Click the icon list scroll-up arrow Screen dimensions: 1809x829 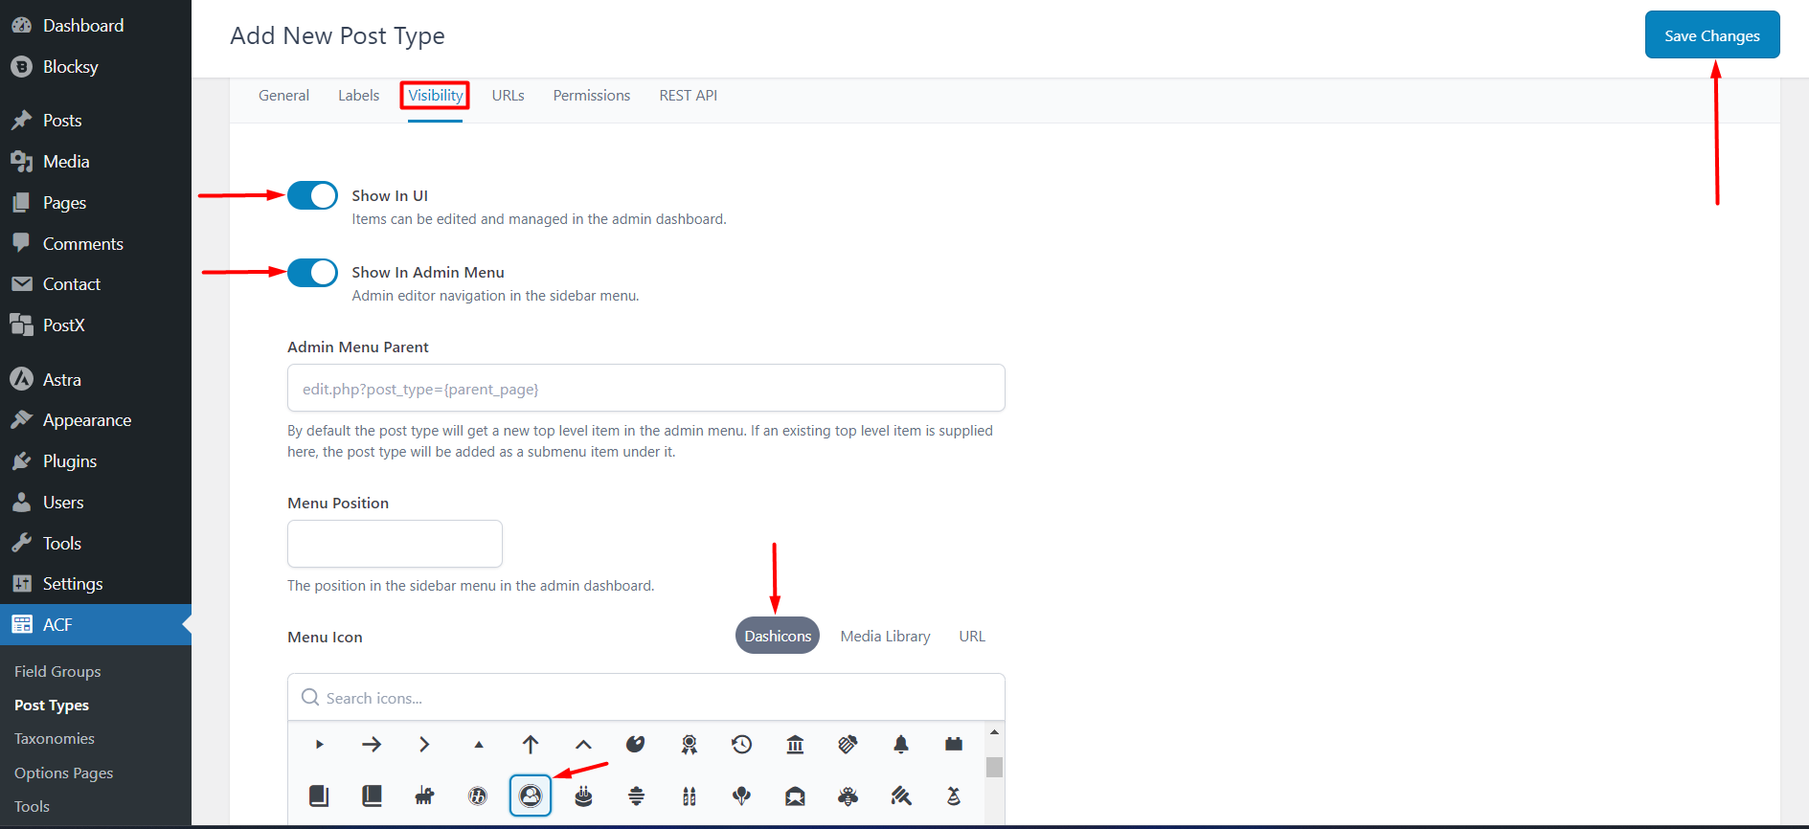[994, 732]
